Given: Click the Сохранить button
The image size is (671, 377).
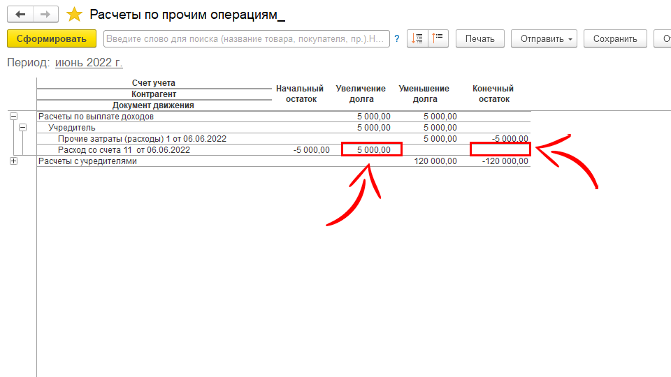Looking at the screenshot, I should click(615, 39).
